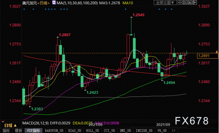This screenshot has height=133, width=219.
Task: Click the jump-to-start chart icon
Action: point(185,2)
